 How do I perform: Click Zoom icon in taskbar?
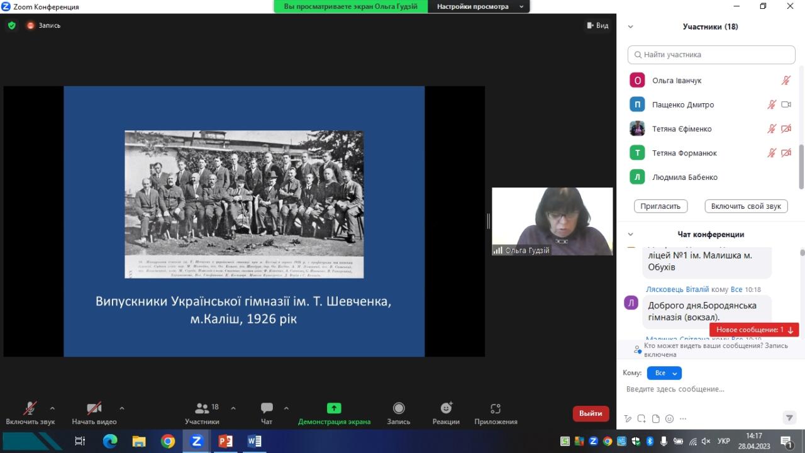(x=196, y=441)
